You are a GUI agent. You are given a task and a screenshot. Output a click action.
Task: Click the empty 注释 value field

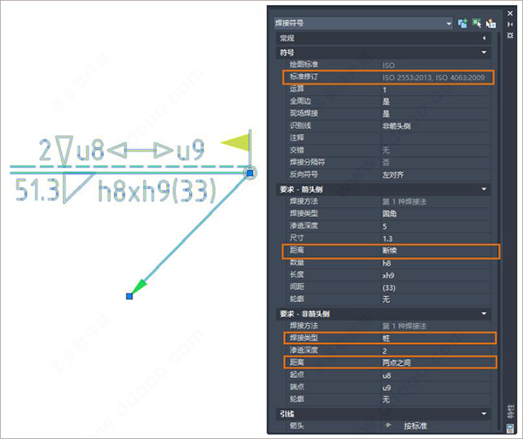(436, 138)
